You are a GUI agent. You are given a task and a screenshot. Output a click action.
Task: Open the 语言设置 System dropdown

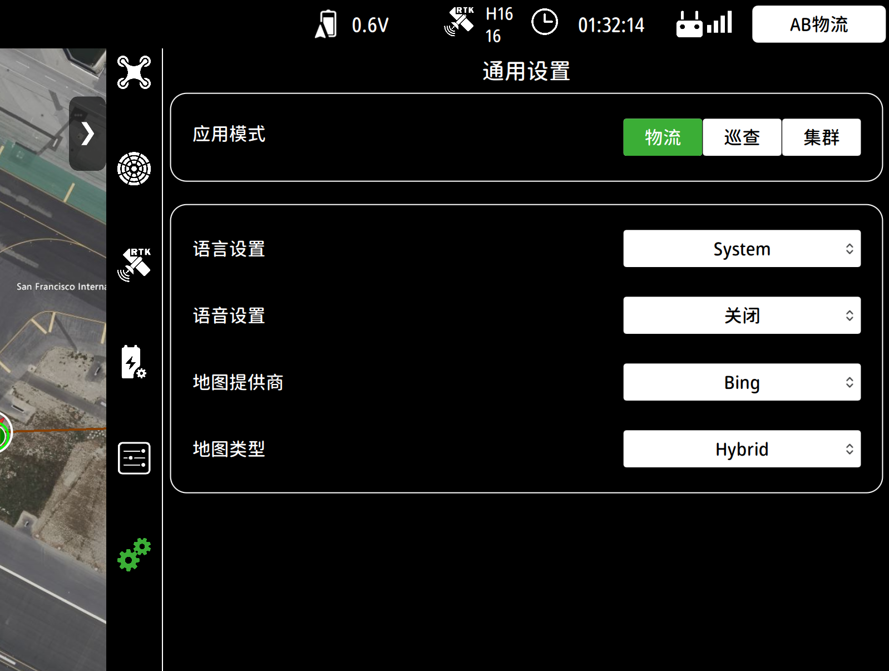pyautogui.click(x=742, y=249)
